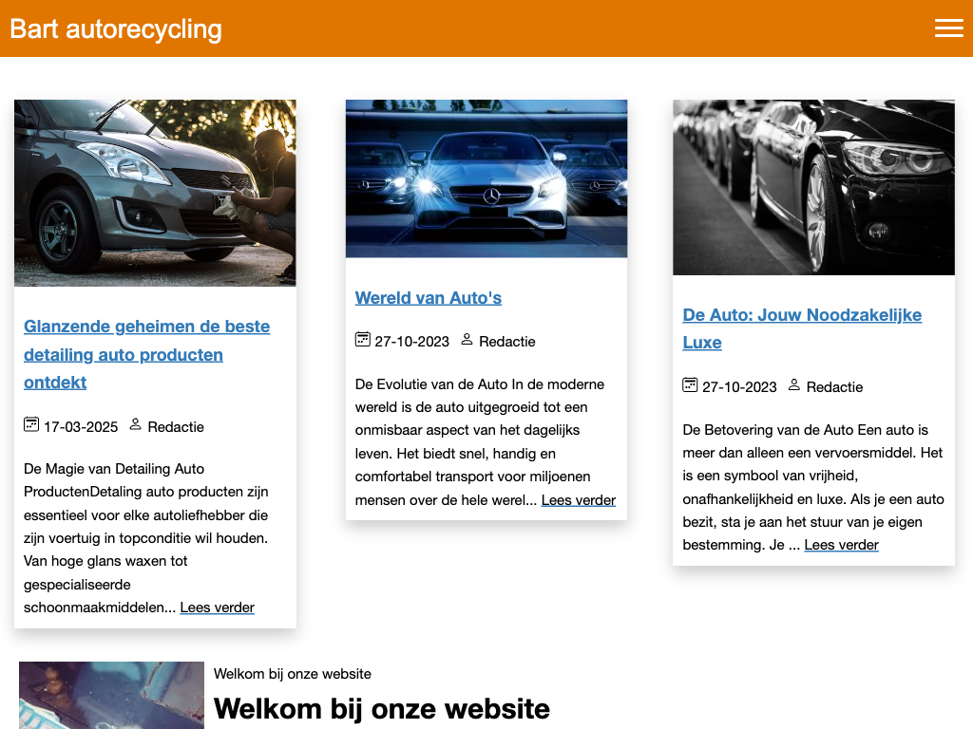973x729 pixels.
Task: Click author icon in Noodzakelijke Luxe card
Action: pos(794,384)
